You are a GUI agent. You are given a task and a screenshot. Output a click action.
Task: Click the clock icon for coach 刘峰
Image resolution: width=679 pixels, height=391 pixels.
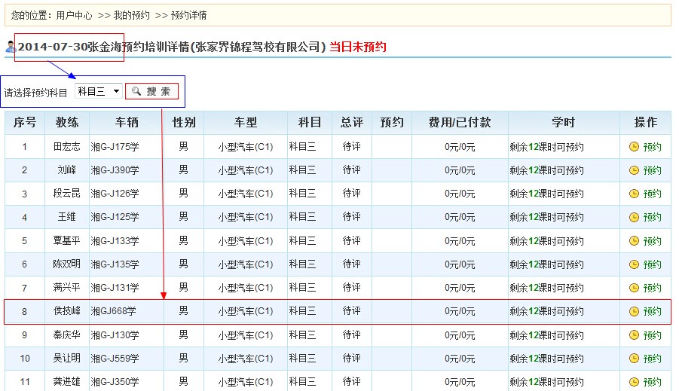[x=634, y=170]
